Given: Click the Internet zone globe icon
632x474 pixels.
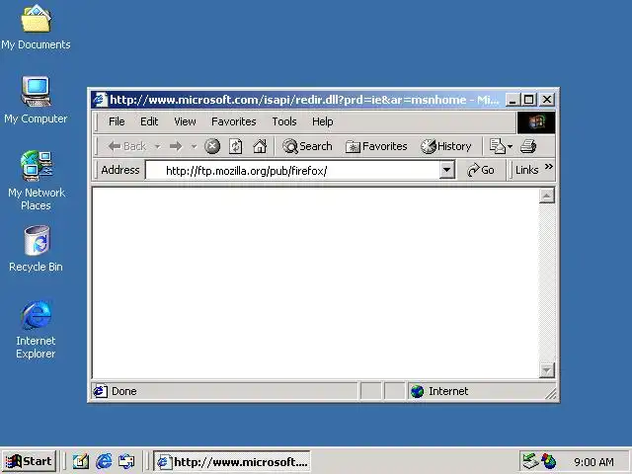Looking at the screenshot, I should 417,391.
